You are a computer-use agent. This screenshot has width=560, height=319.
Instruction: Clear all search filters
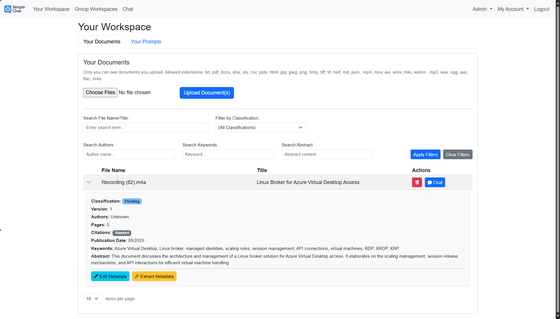click(x=457, y=154)
